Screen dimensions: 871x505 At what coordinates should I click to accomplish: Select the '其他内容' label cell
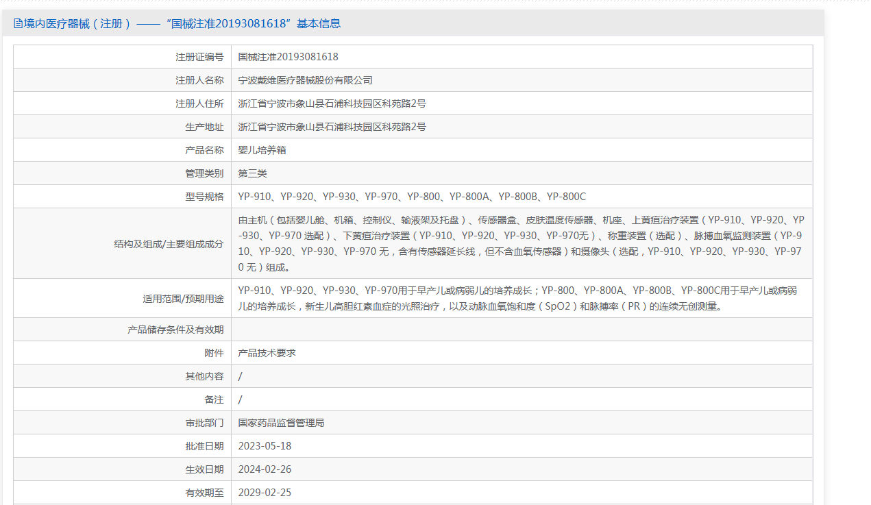click(x=123, y=376)
